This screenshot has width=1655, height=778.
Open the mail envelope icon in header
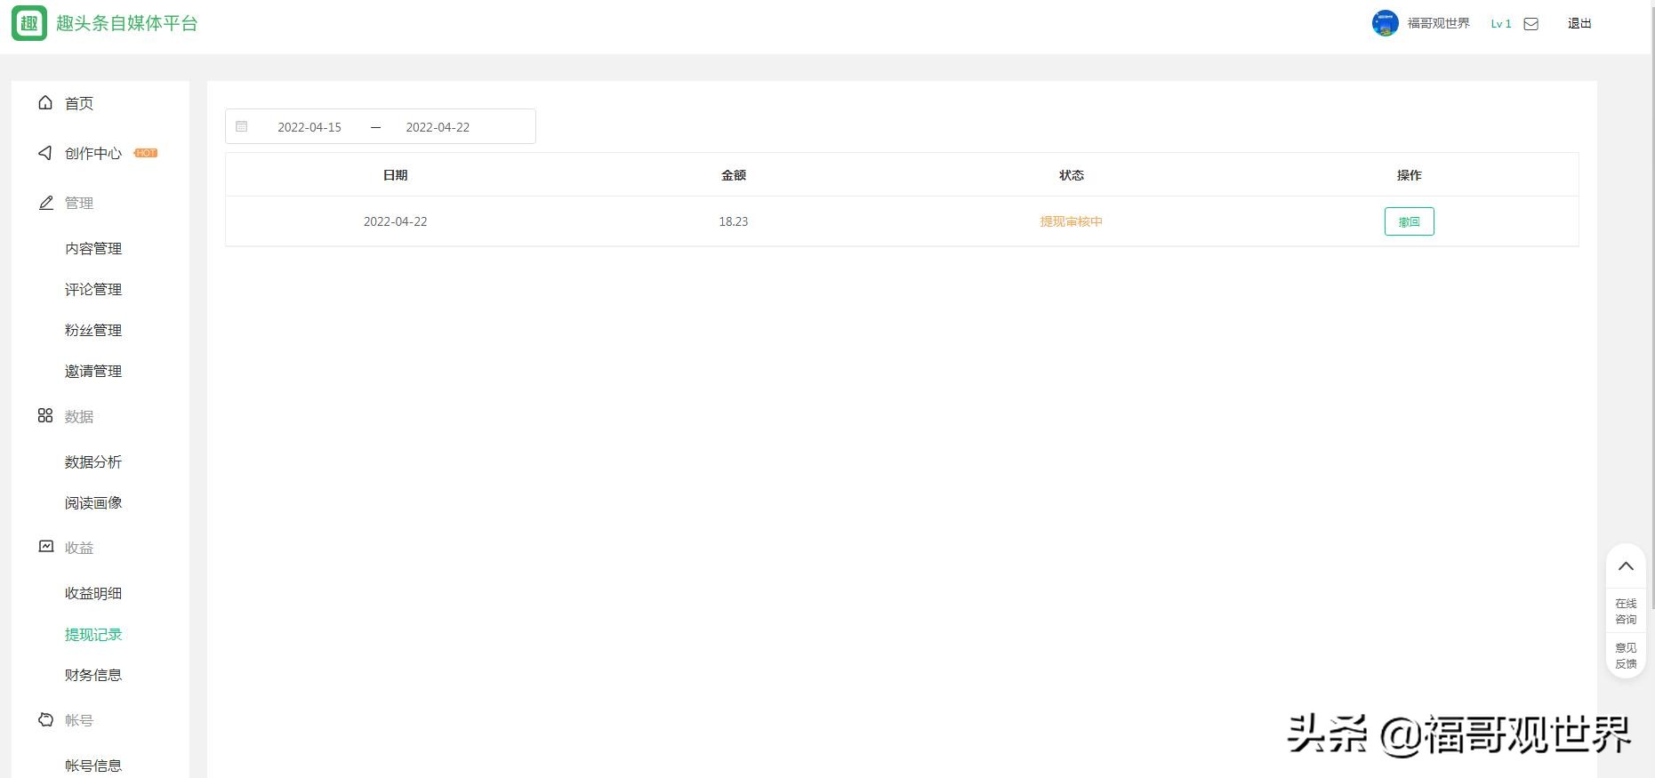coord(1530,24)
